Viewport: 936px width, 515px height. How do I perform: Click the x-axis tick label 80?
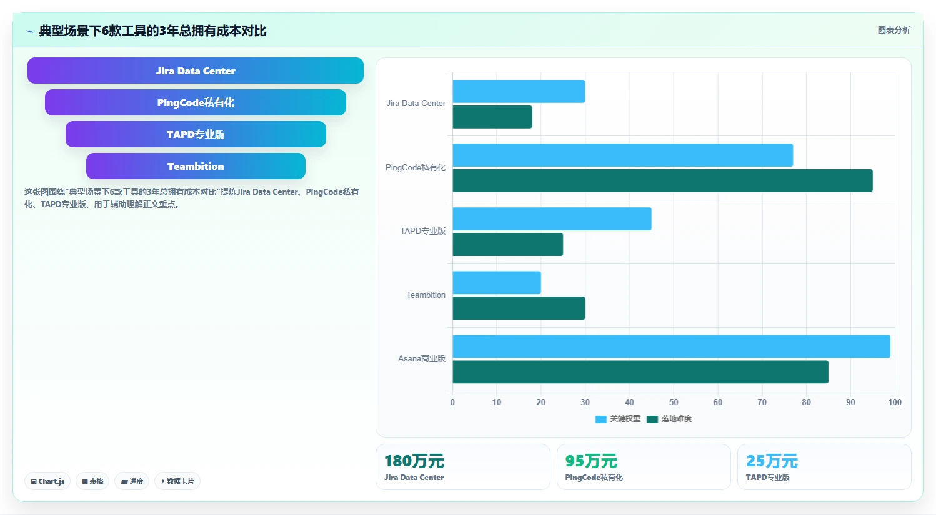(x=806, y=402)
